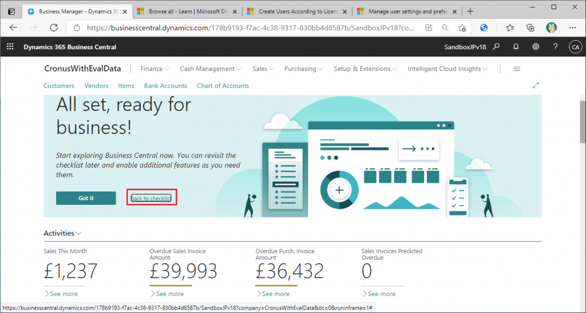Switch to Manage user settings tab

pos(407,11)
